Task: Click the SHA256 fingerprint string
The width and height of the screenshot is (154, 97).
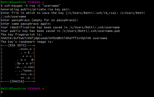Action: coord(46,38)
